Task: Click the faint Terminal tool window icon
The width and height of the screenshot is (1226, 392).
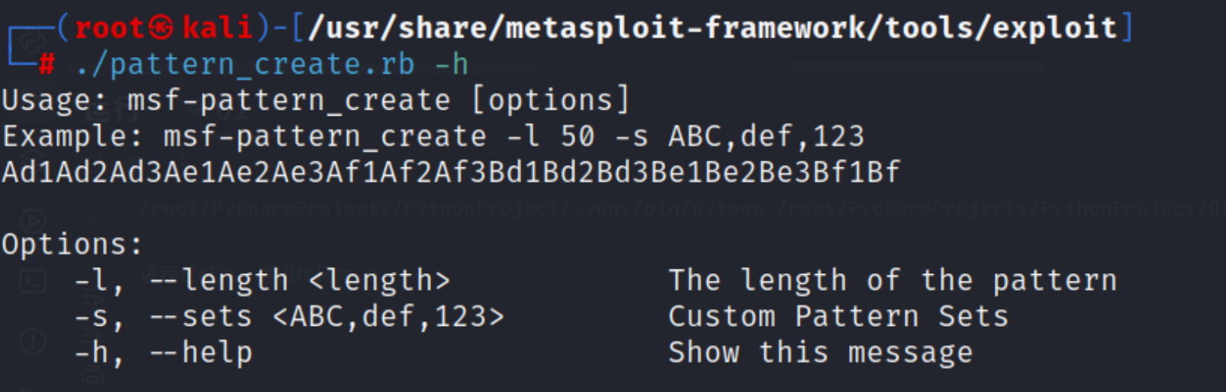Action: [32, 282]
